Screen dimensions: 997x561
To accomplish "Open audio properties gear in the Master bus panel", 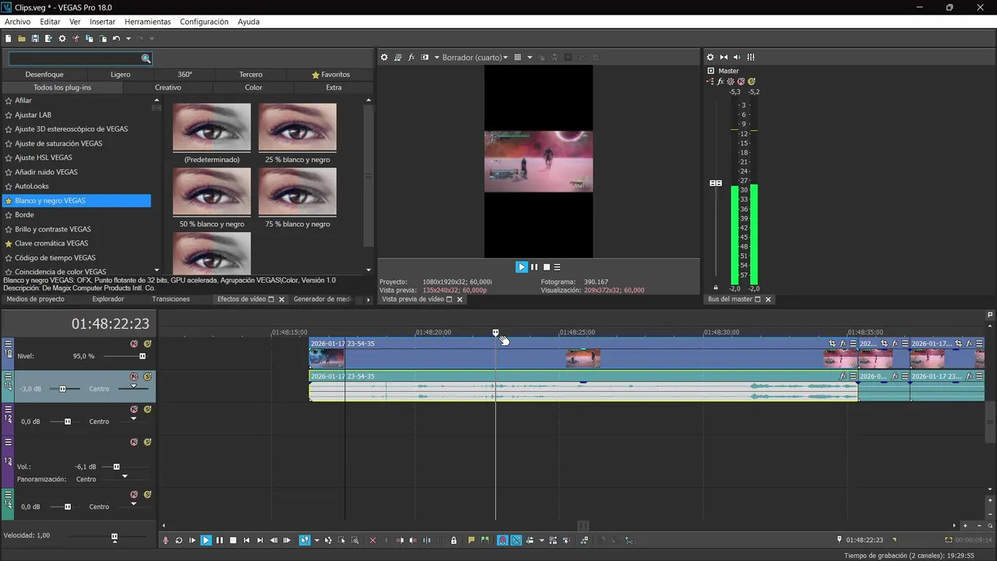I will 710,57.
